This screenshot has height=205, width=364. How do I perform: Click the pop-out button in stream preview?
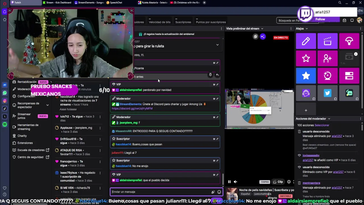click(255, 36)
